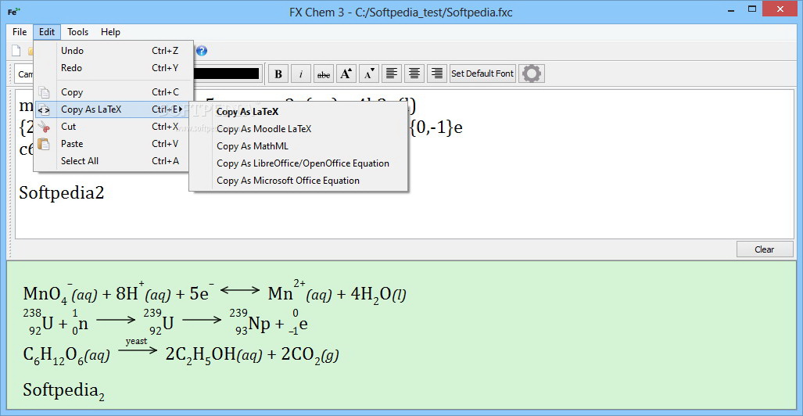
Task: Increase font size with larger A icon
Action: pos(346,74)
